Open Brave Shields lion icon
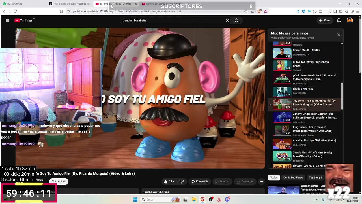 point(260,11)
